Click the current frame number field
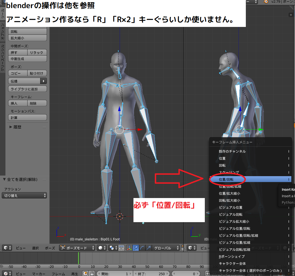 (185, 274)
